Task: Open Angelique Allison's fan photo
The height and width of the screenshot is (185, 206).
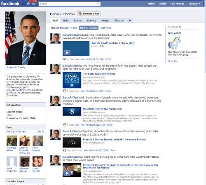Action: click(12, 141)
